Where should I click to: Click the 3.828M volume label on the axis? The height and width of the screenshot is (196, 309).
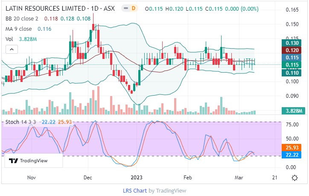(294, 111)
